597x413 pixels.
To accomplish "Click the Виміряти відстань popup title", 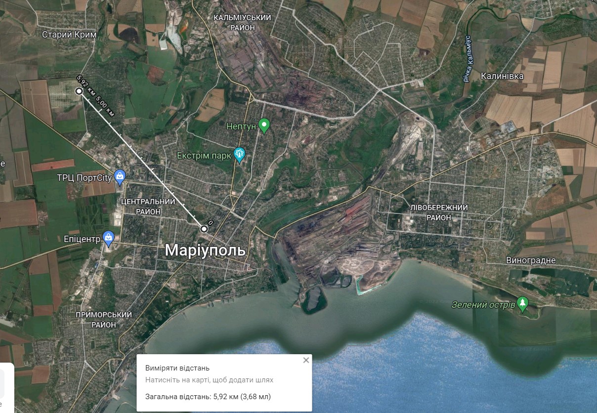I will 177,368.
